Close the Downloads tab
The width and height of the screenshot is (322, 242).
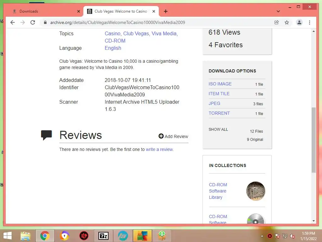78,11
